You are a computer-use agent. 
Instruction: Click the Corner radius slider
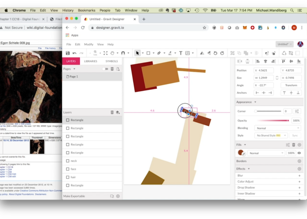pos(268,111)
